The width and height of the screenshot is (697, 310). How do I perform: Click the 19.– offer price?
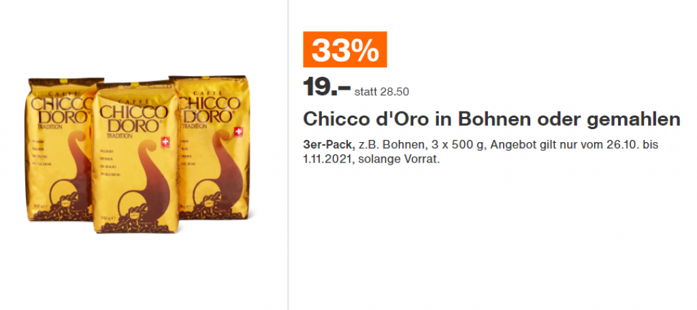(327, 87)
